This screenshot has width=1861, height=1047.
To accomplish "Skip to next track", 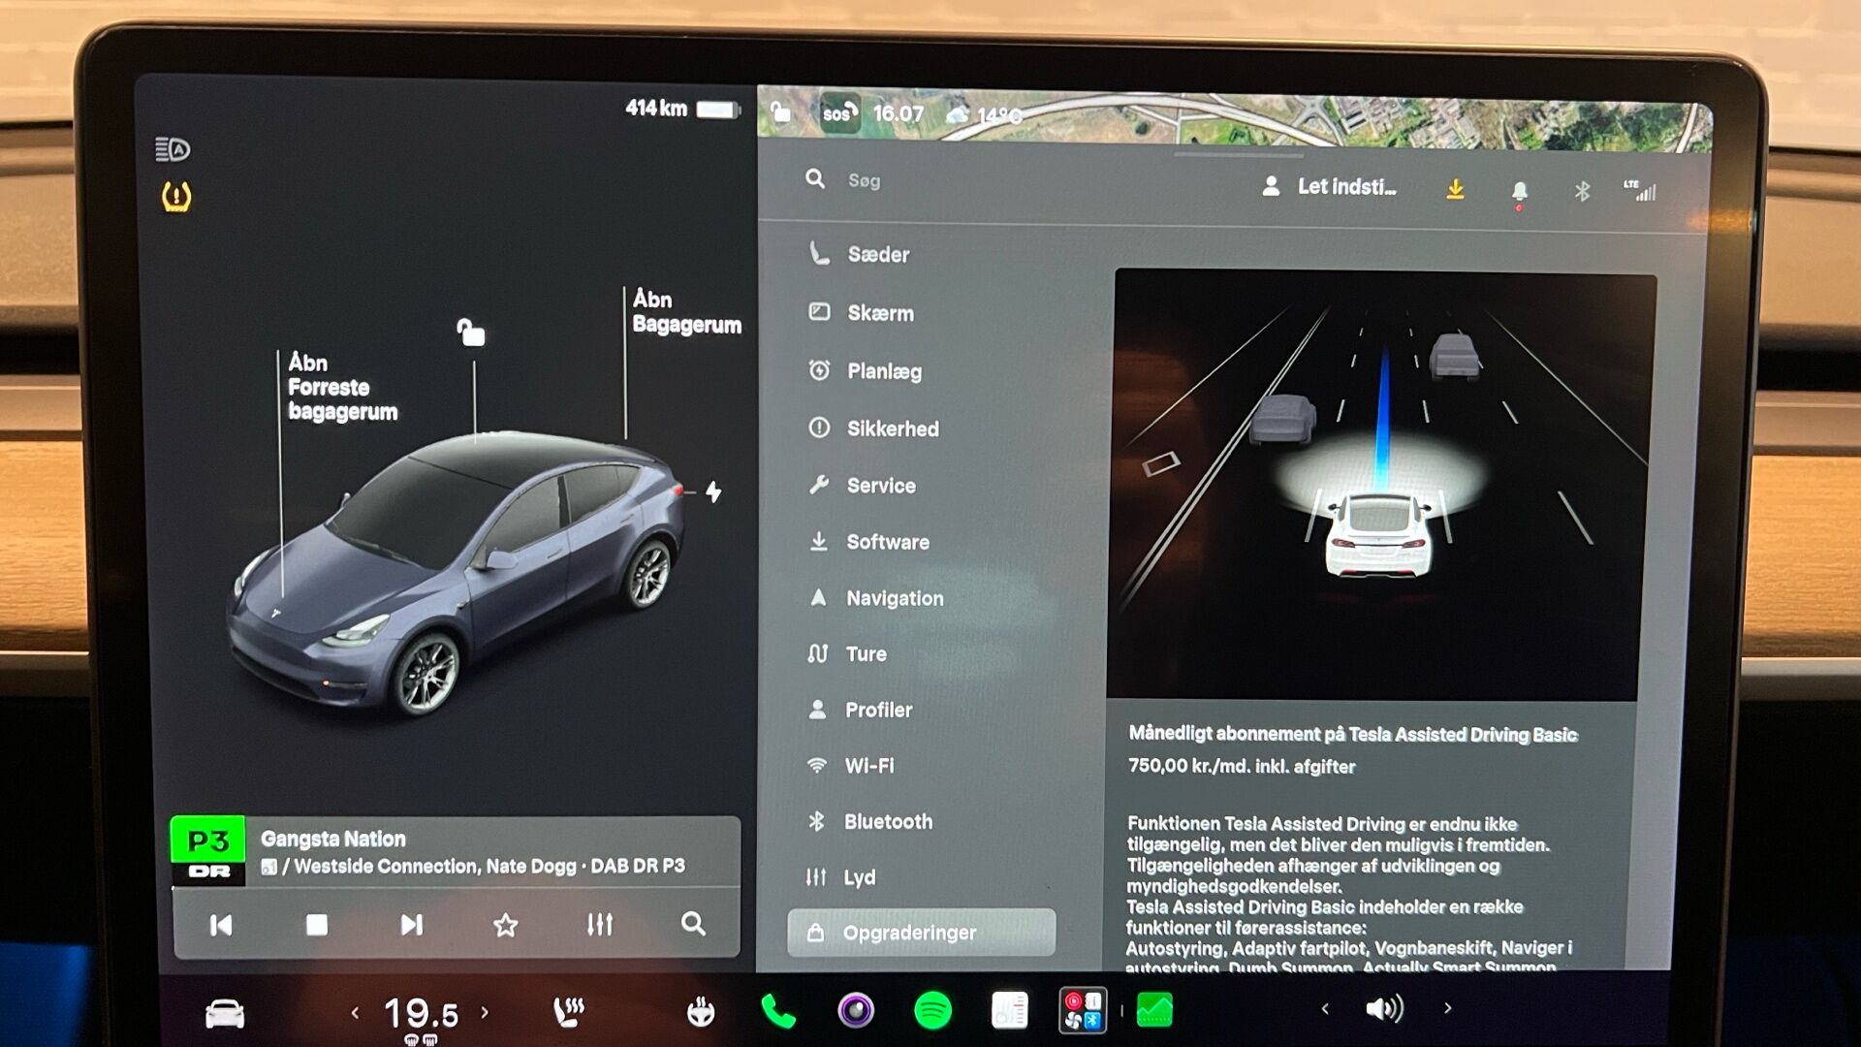I will click(412, 925).
